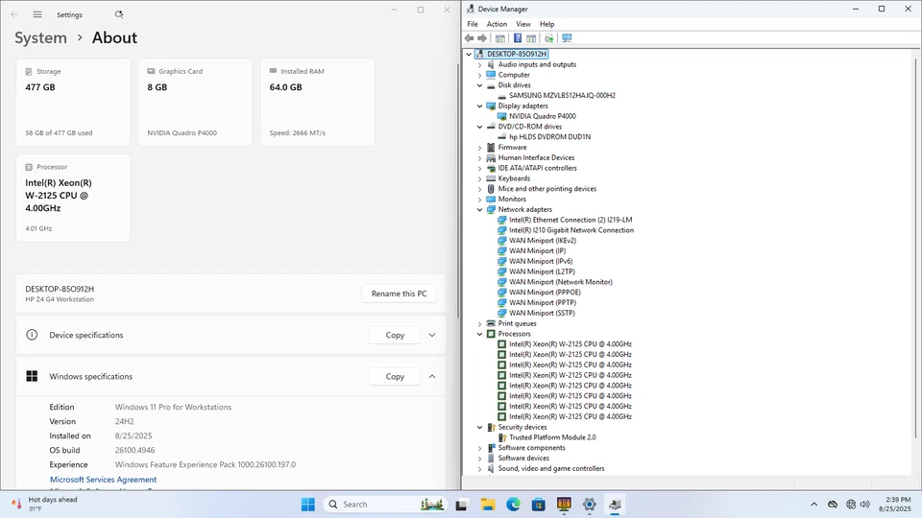Show hidden system tray icons
This screenshot has width=922, height=518.
tap(813, 504)
